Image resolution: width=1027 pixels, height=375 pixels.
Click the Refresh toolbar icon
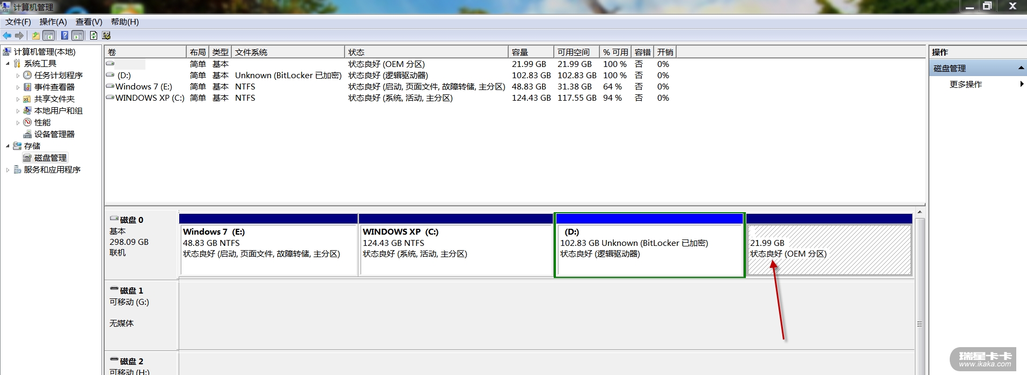[x=93, y=35]
